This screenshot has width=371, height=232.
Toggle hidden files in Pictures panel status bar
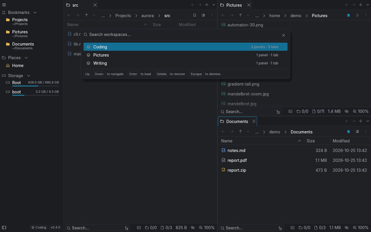(x=346, y=111)
